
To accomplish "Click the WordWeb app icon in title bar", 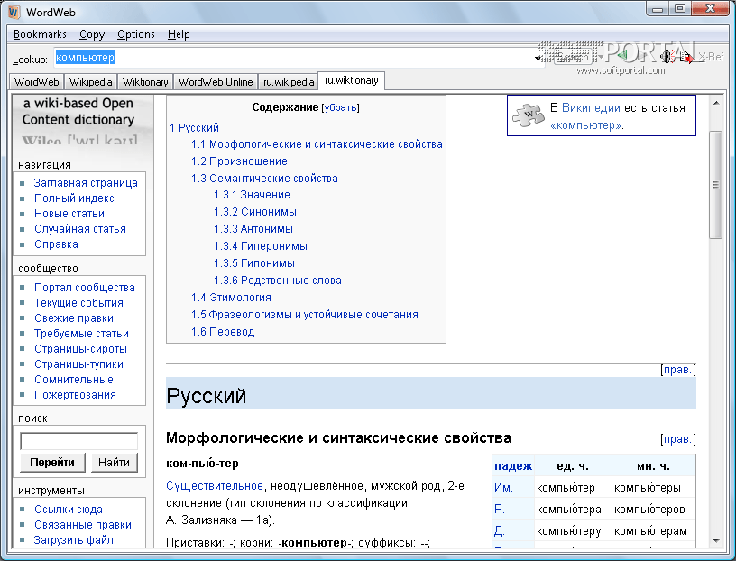I will tap(14, 12).
